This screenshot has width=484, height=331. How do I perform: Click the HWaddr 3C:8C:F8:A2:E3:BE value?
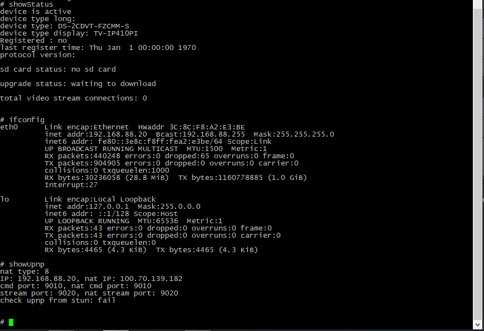tap(192, 127)
